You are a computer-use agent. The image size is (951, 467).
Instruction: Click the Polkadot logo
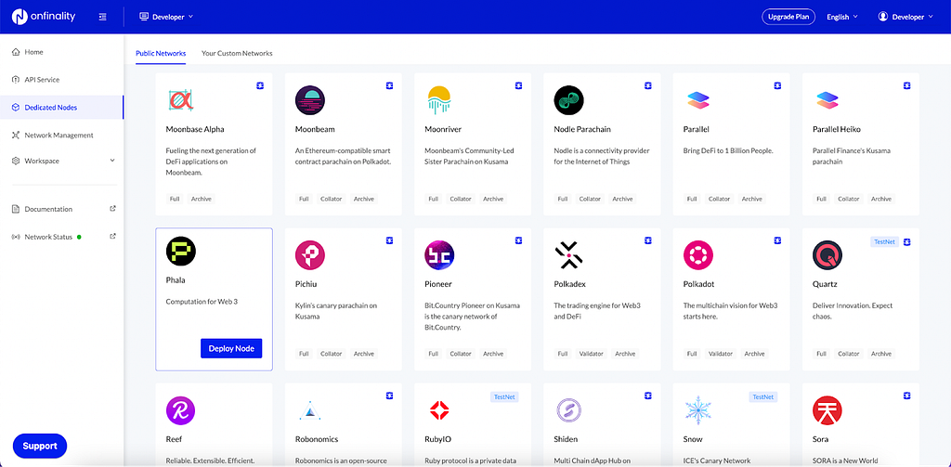click(x=697, y=255)
